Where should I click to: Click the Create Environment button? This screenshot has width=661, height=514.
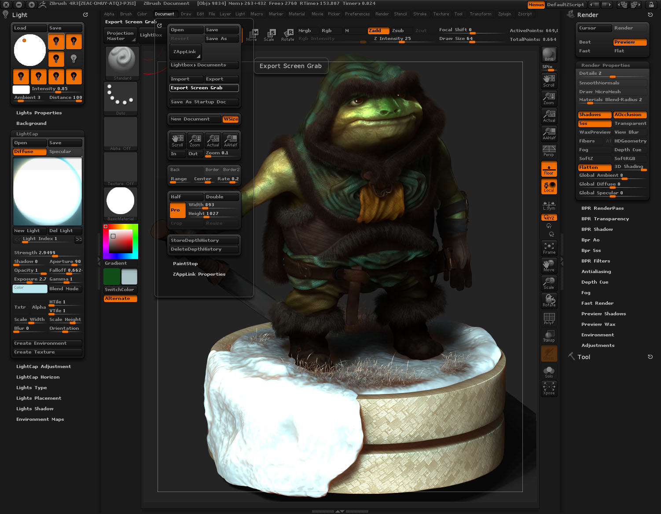tap(47, 343)
